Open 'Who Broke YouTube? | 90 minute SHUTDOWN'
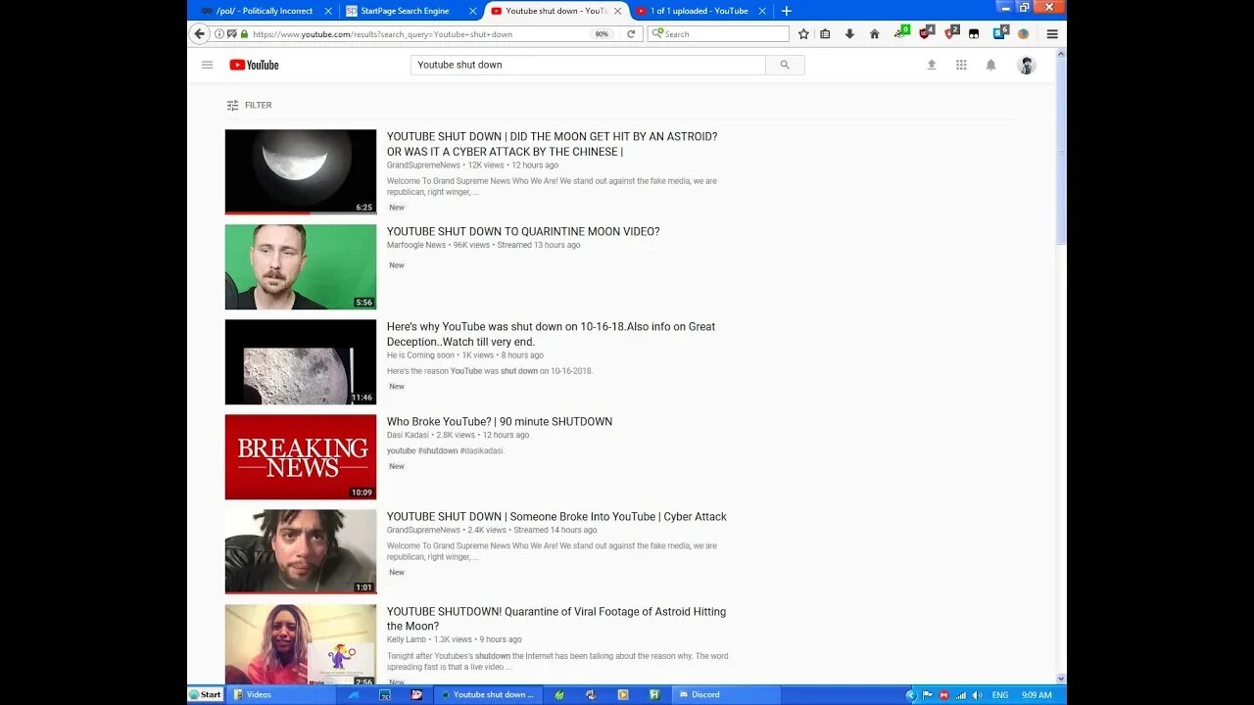The width and height of the screenshot is (1254, 705). tap(500, 422)
